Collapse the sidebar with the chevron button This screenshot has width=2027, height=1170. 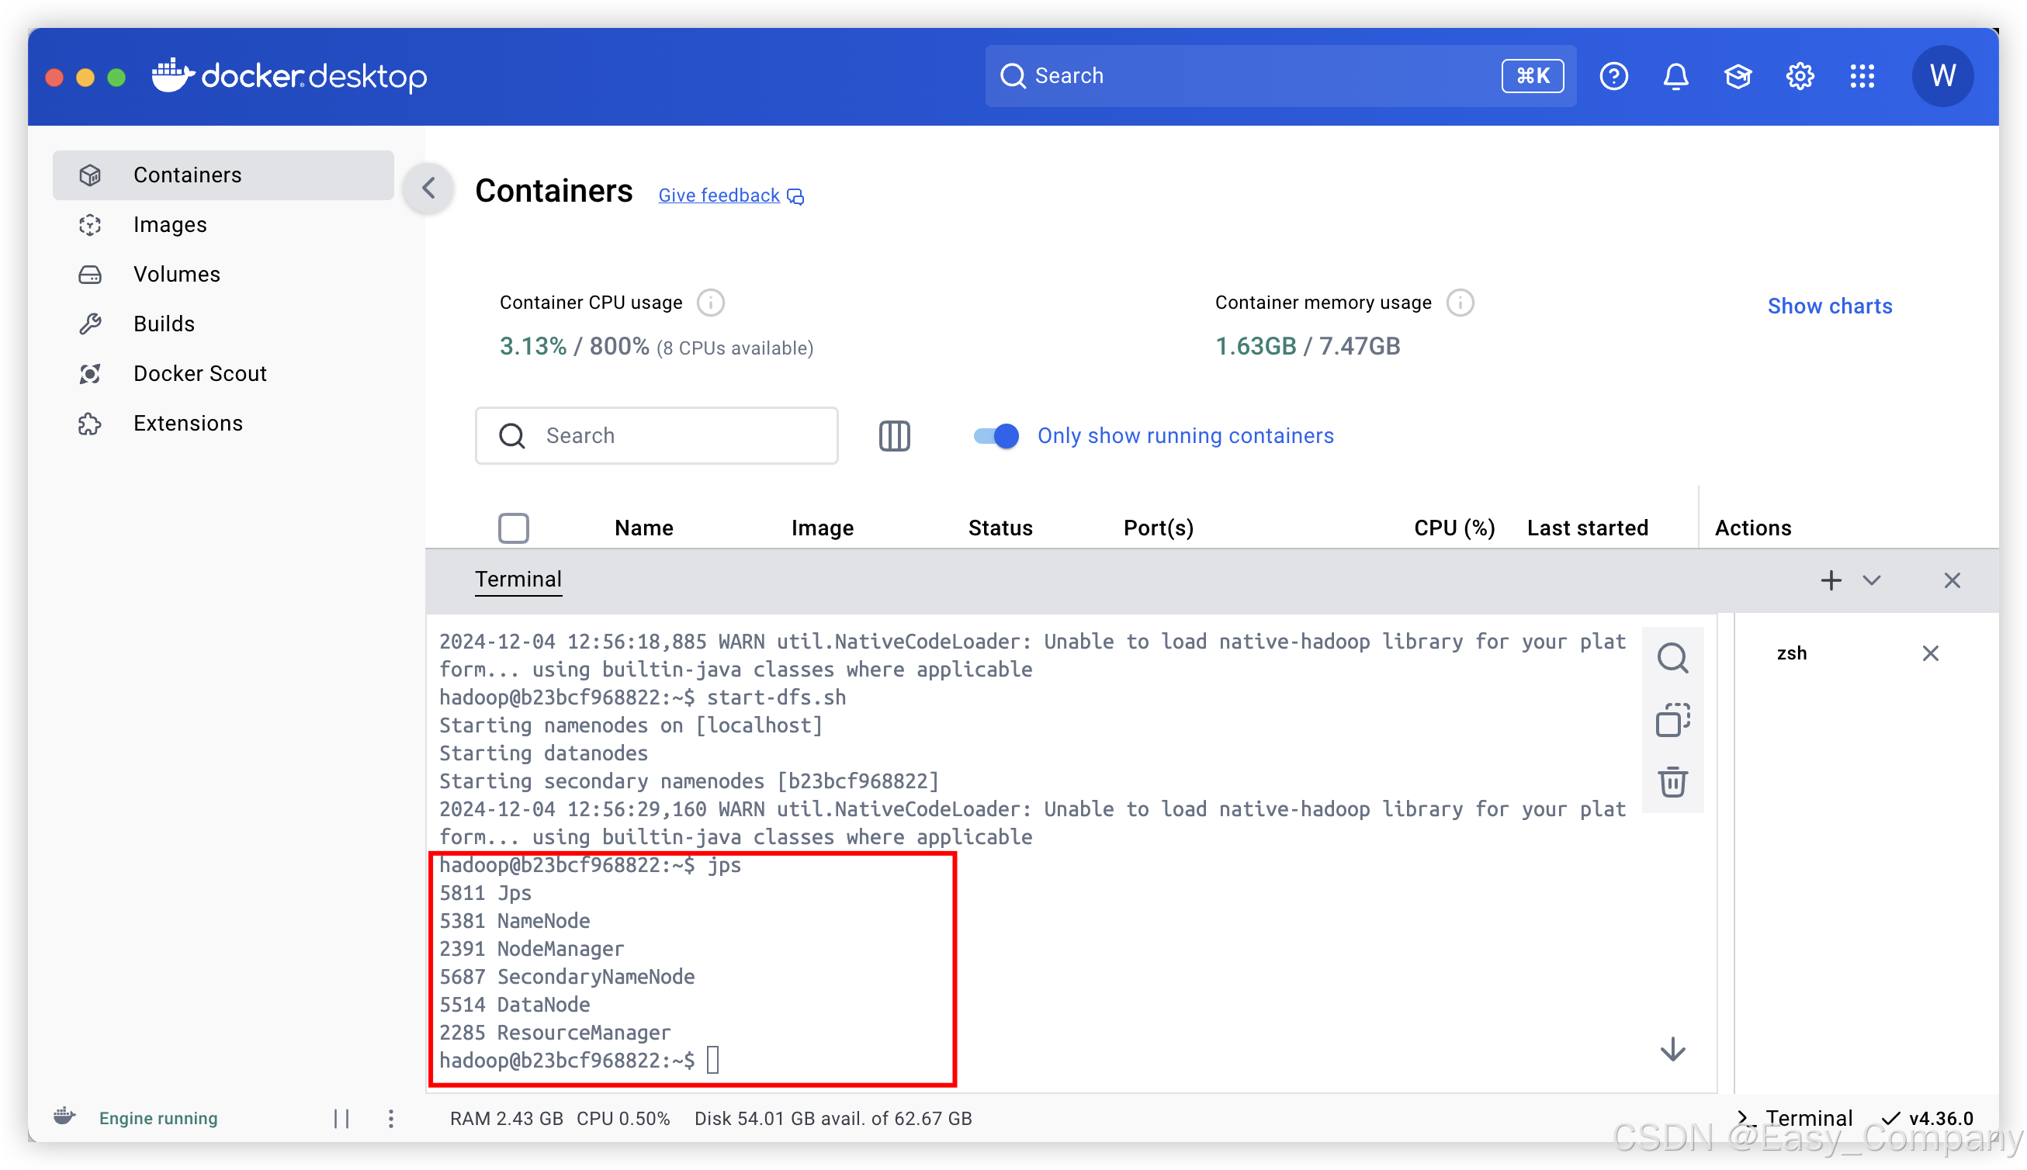coord(429,188)
